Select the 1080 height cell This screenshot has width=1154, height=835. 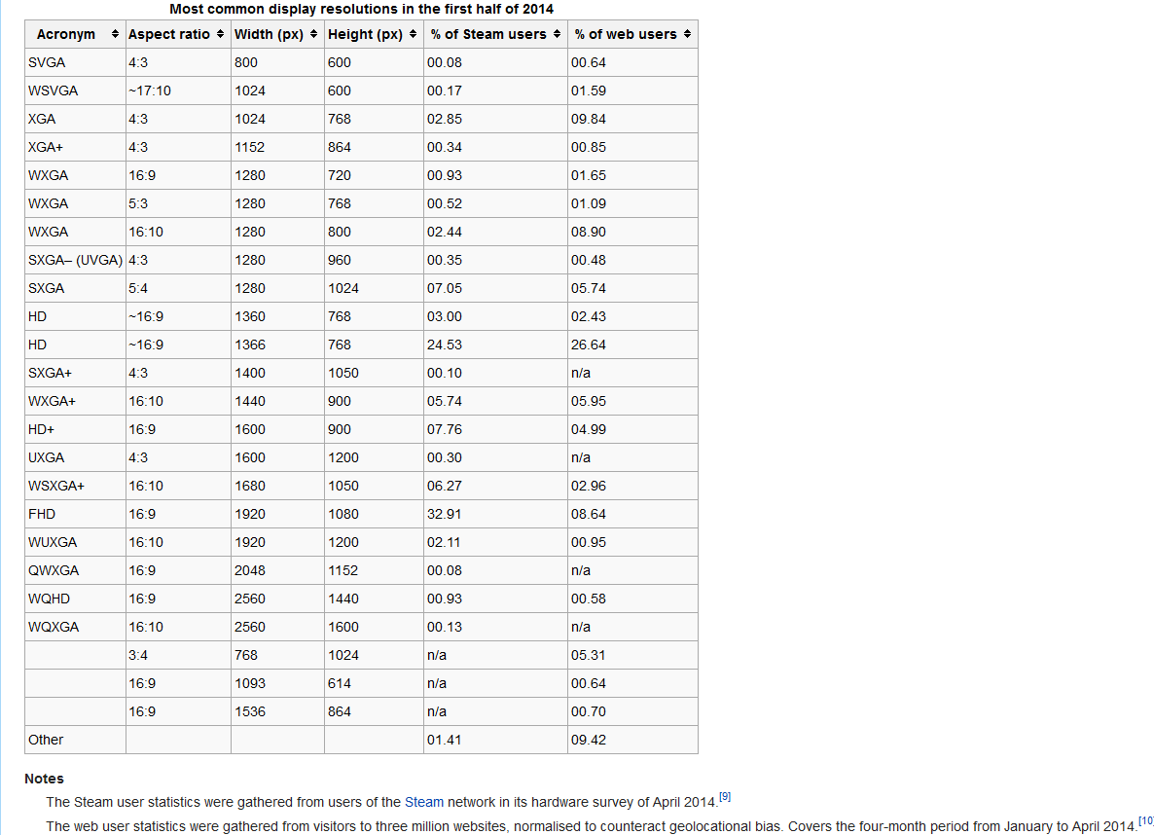[374, 514]
